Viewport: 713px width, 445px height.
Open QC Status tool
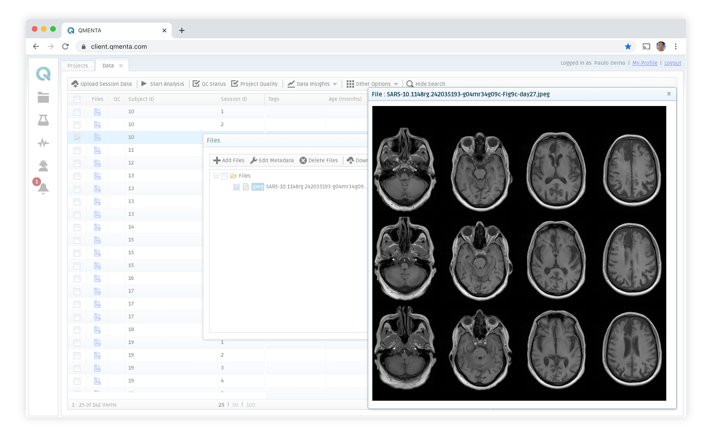coord(209,84)
